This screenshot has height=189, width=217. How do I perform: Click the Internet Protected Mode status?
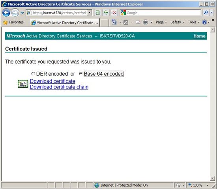click(x=124, y=185)
